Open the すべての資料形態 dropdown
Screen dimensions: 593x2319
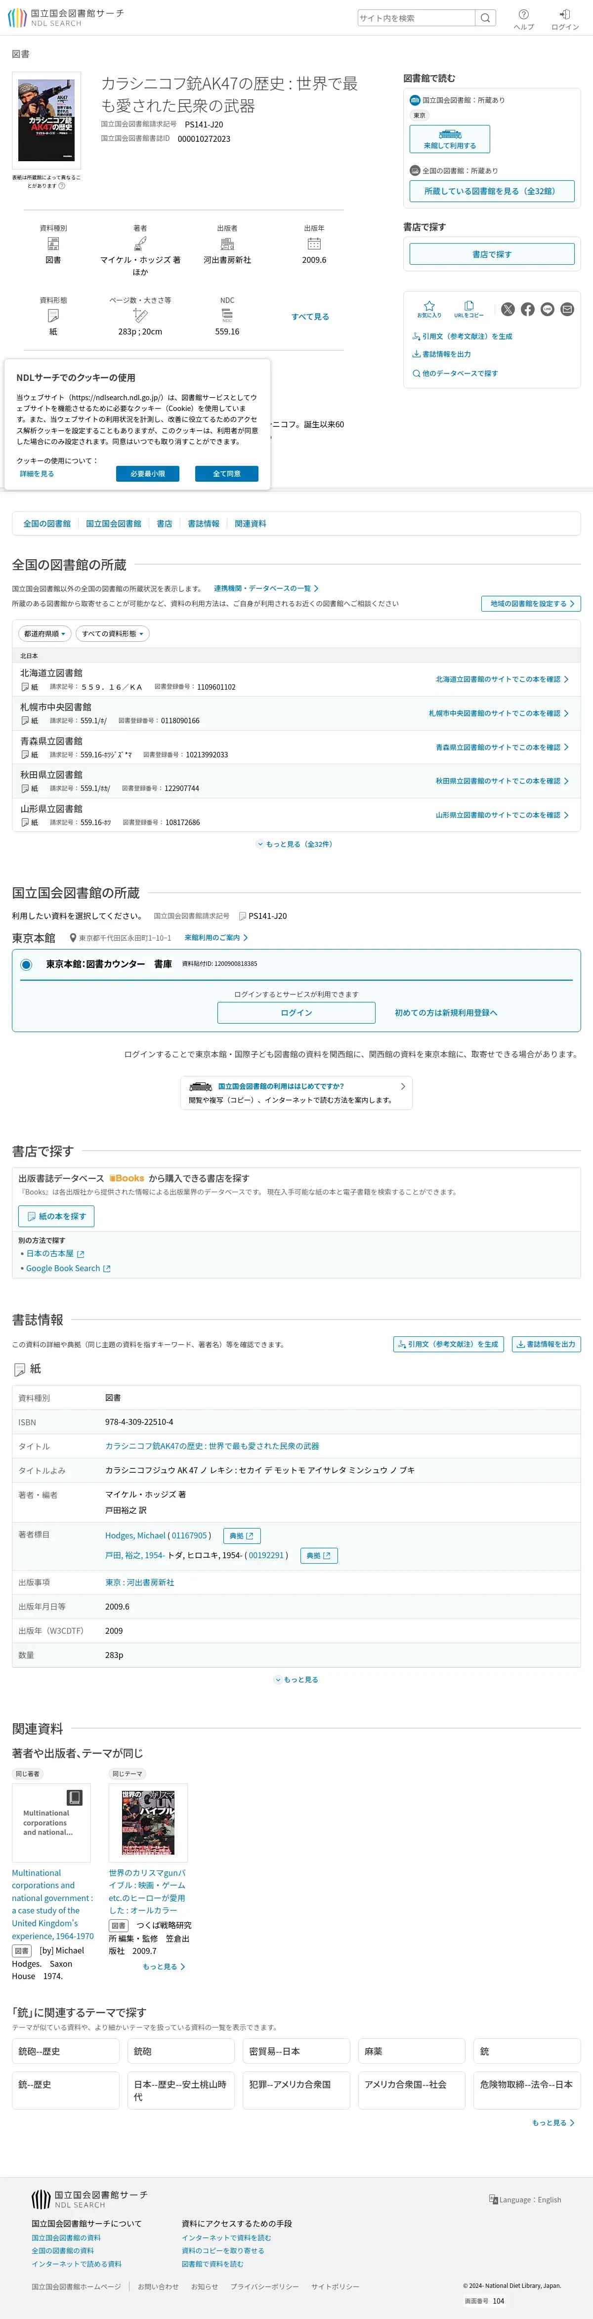(113, 634)
